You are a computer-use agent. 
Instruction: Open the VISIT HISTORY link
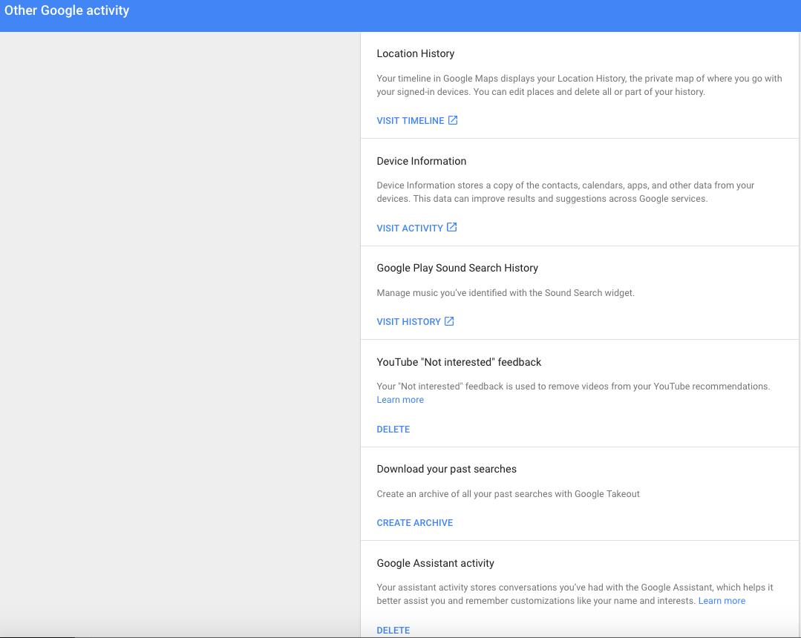[x=408, y=322]
